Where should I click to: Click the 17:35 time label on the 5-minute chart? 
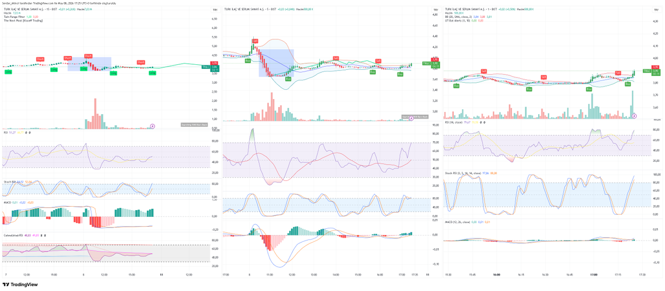point(416,274)
